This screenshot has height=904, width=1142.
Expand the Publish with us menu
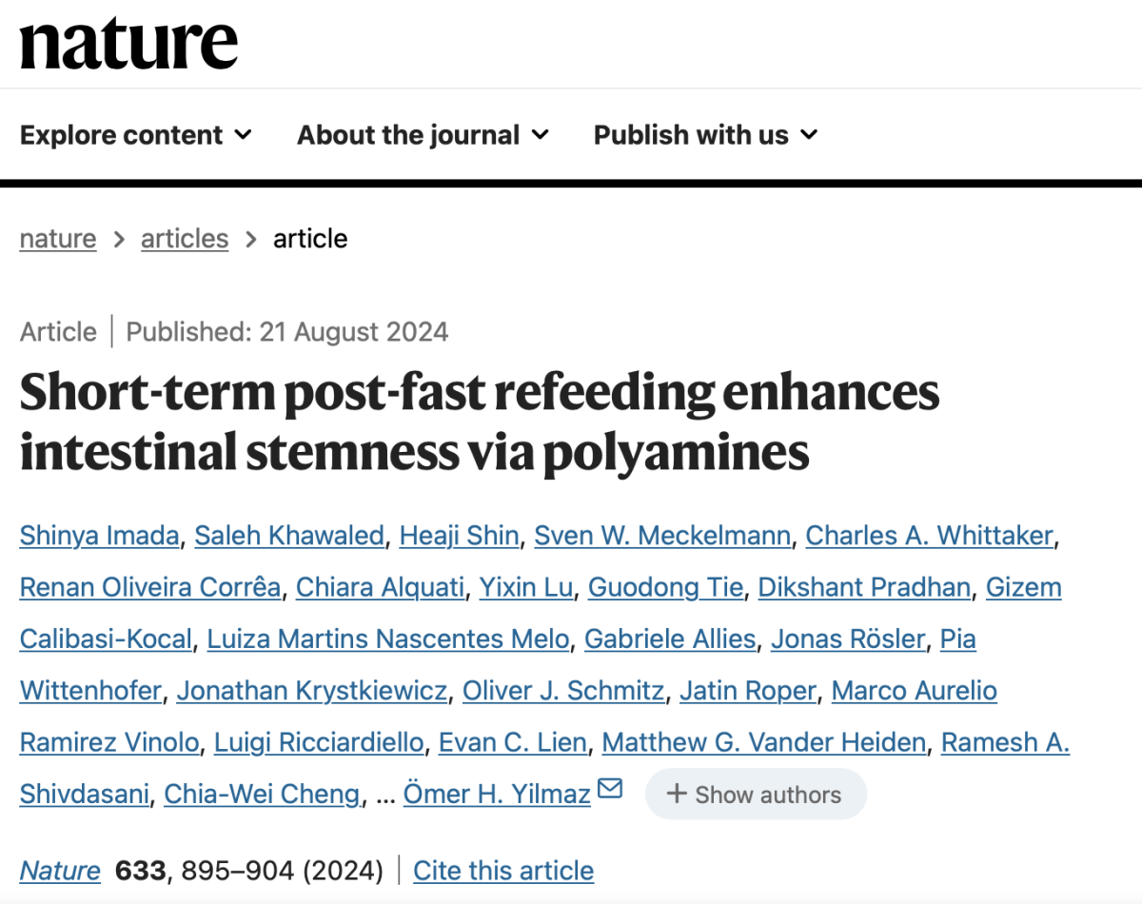[706, 135]
